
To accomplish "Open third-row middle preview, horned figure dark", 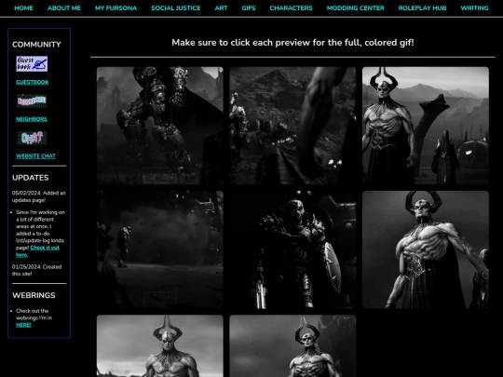I will 292,346.
